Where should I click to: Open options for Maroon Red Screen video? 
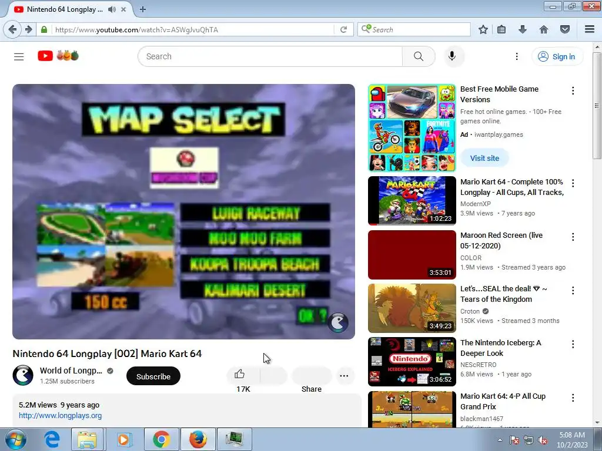[573, 237]
